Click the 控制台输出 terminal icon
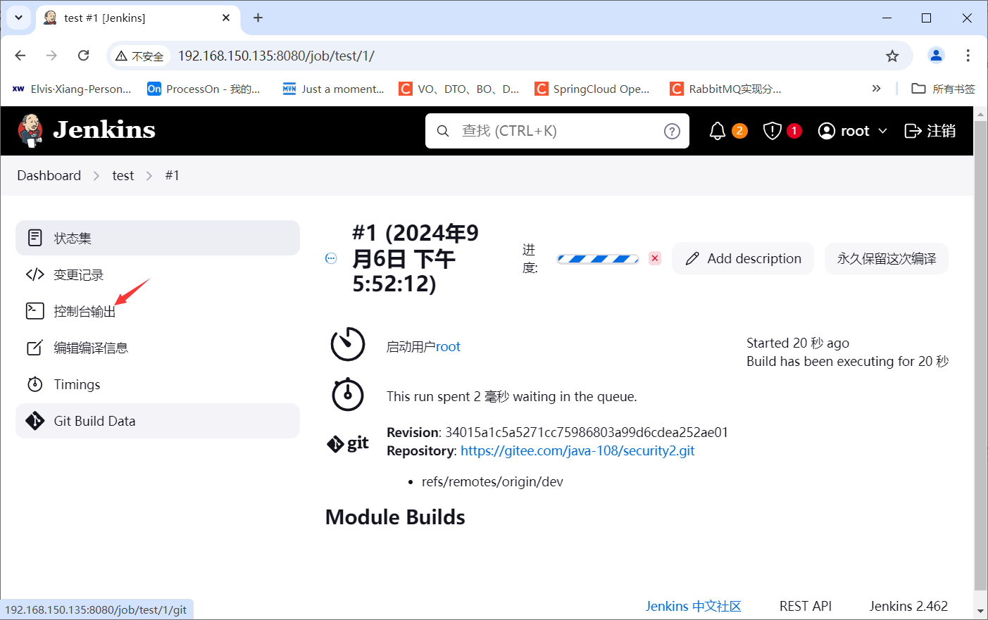 pos(35,311)
